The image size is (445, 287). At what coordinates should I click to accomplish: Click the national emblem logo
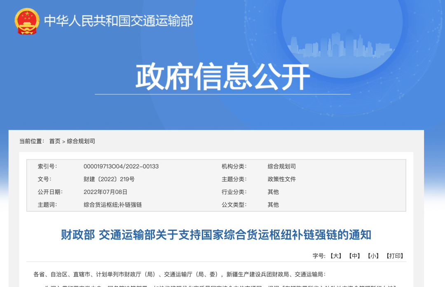pyautogui.click(x=27, y=21)
